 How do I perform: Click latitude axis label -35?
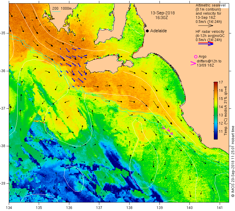pos(3,33)
